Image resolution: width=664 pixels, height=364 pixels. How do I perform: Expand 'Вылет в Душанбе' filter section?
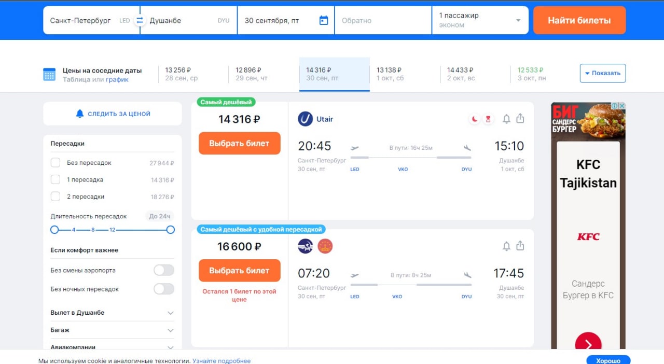tap(170, 313)
